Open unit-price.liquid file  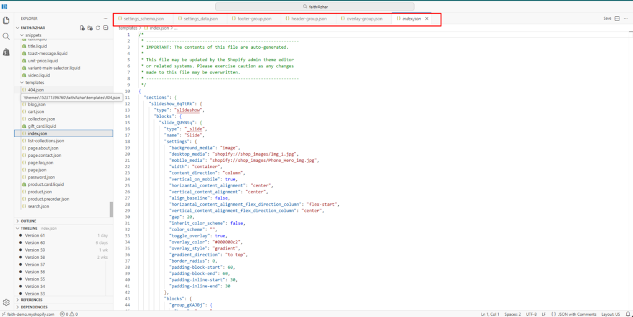pos(43,61)
